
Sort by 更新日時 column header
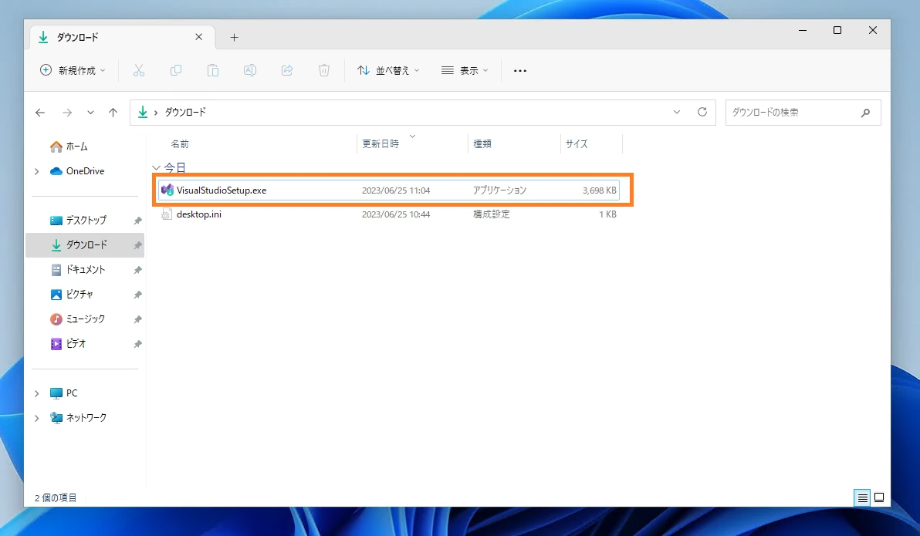tap(381, 143)
